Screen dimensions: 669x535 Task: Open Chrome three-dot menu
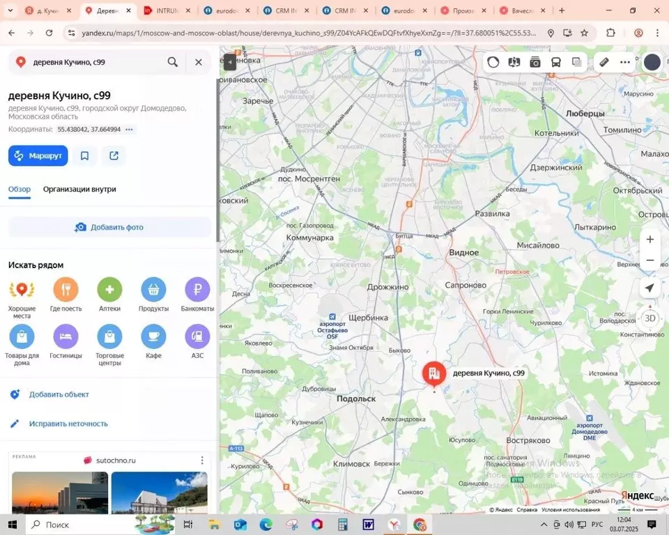coord(657,33)
